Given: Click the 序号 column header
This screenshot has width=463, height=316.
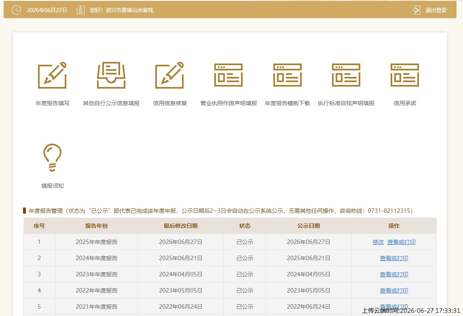Looking at the screenshot, I should (x=39, y=226).
